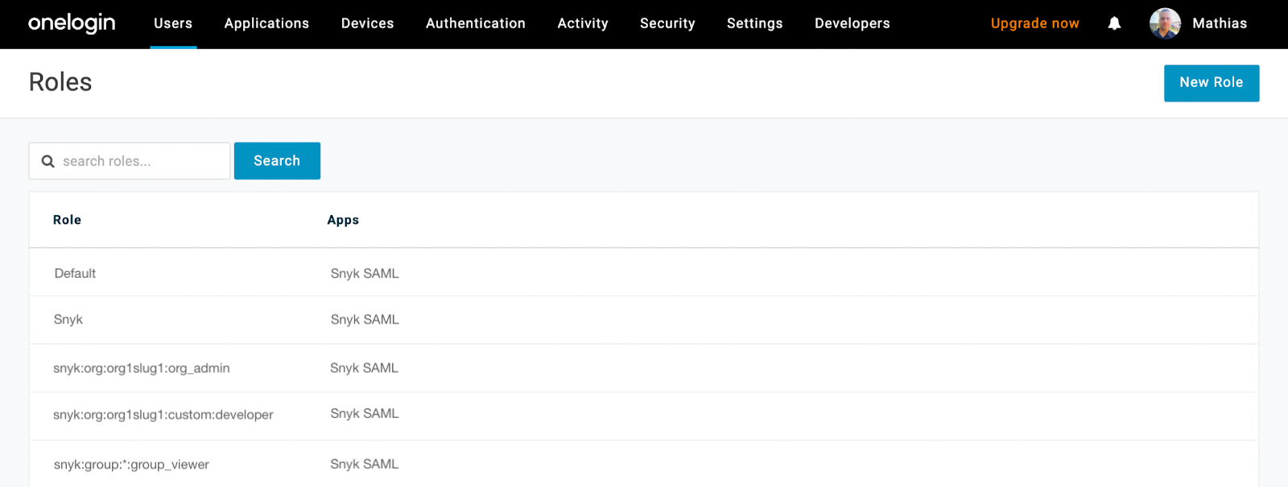Image resolution: width=1288 pixels, height=487 pixels.
Task: Click the New Role button
Action: coord(1211,83)
